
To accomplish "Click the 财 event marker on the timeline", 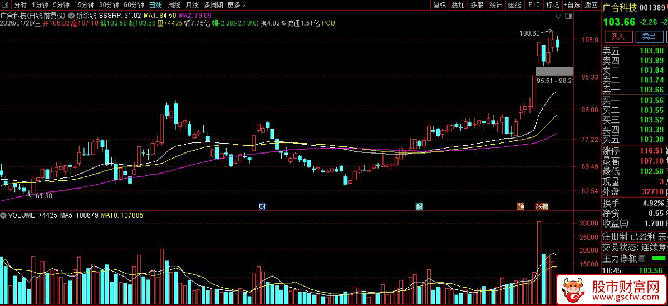I will [x=262, y=206].
